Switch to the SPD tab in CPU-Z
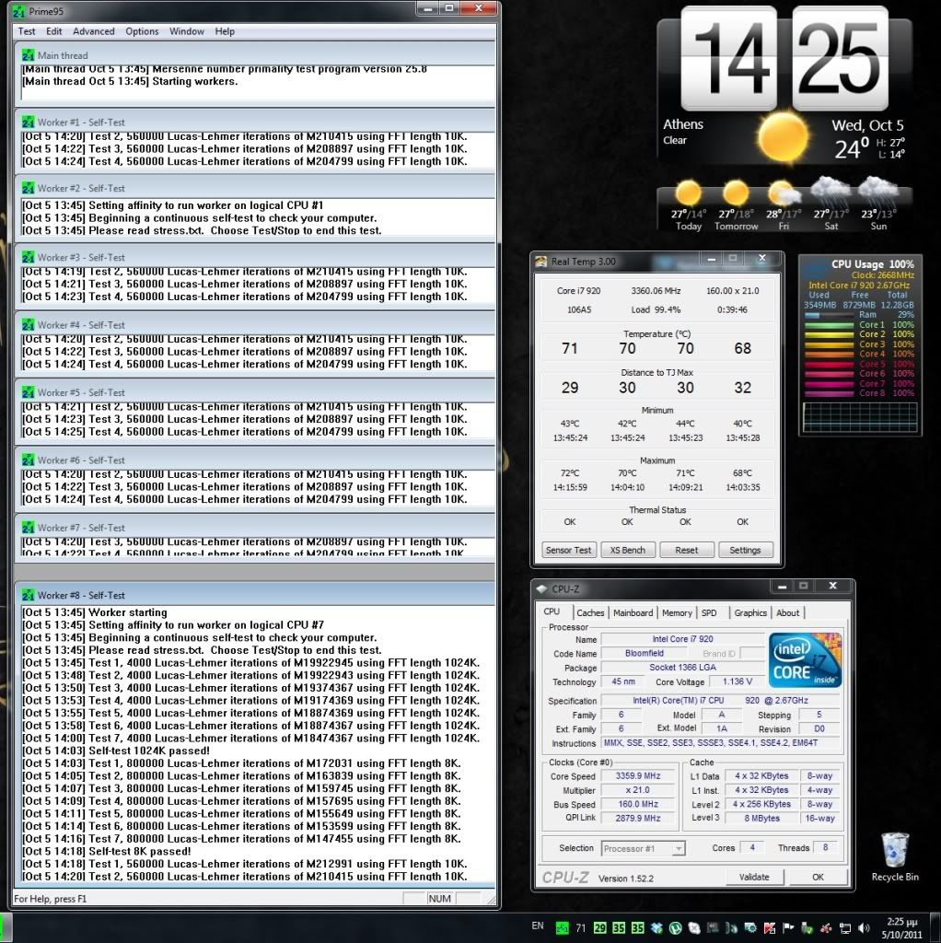The width and height of the screenshot is (941, 943). (x=709, y=612)
